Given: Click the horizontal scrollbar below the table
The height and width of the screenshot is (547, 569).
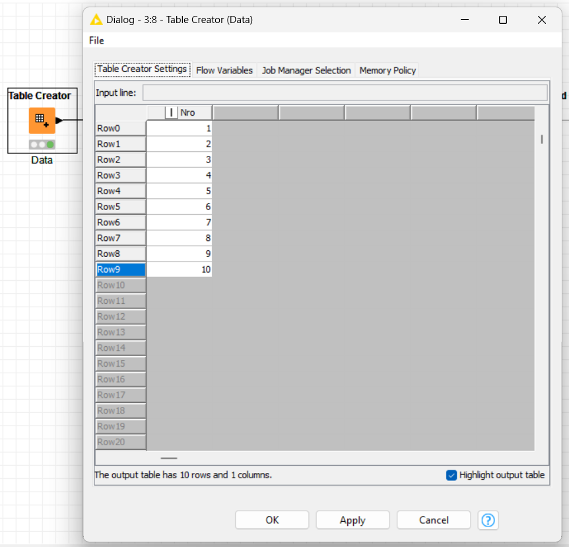Looking at the screenshot, I should 168,458.
